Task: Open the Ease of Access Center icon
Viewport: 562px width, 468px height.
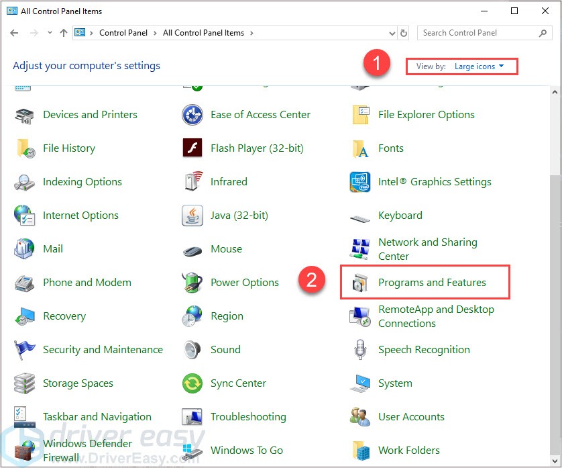Action: [x=192, y=115]
